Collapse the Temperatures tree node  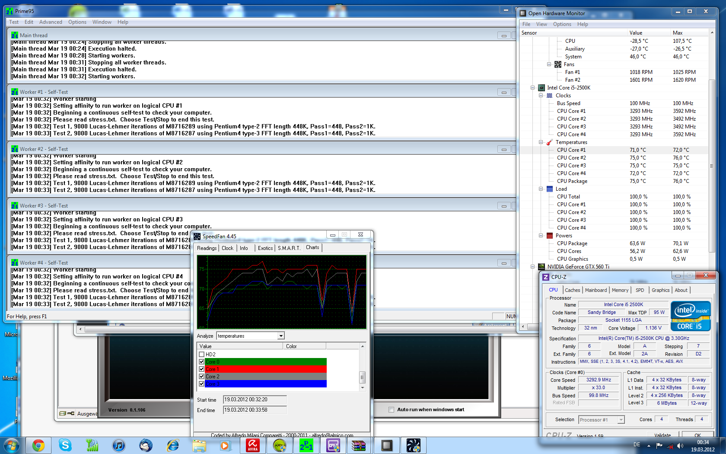(x=541, y=142)
